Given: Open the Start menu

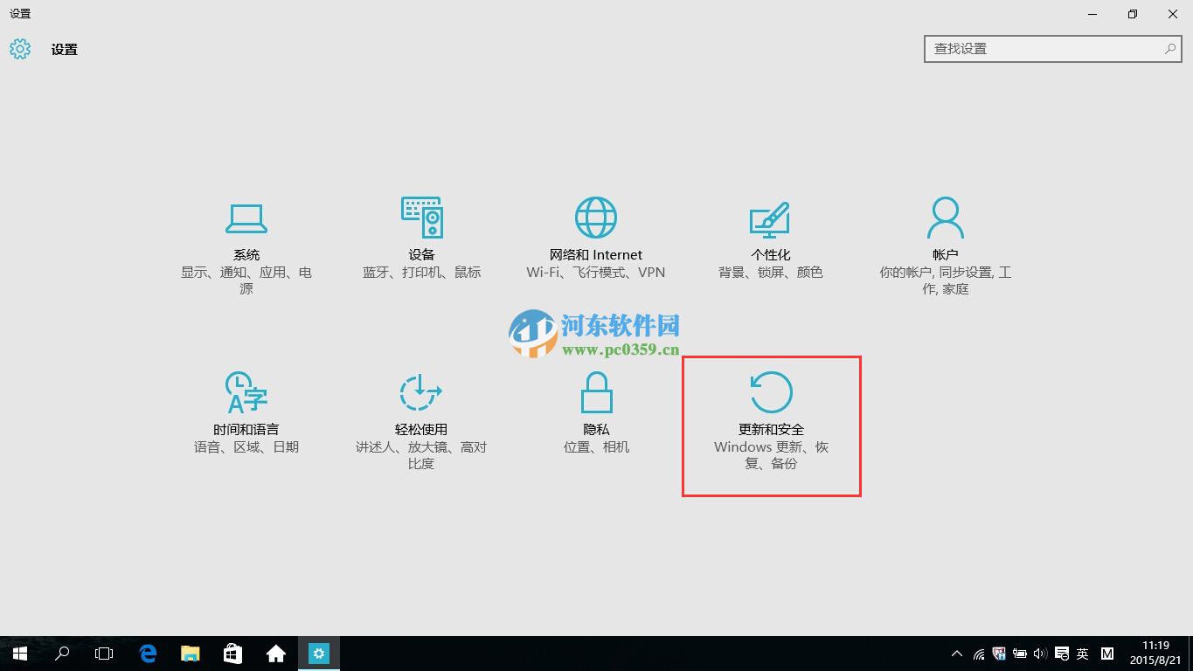Looking at the screenshot, I should pyautogui.click(x=18, y=653).
